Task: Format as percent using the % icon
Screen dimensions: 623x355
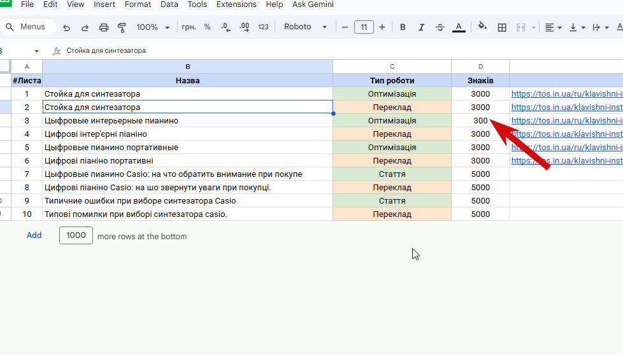Action: pyautogui.click(x=207, y=27)
